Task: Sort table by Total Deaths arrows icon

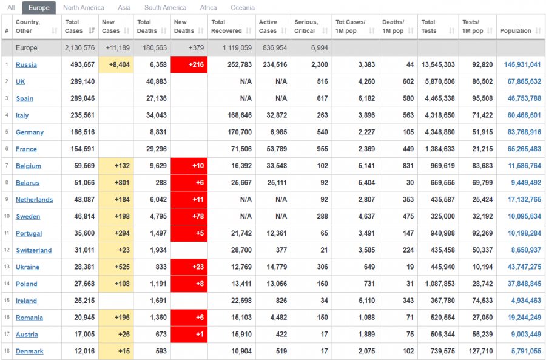Action: [164, 31]
